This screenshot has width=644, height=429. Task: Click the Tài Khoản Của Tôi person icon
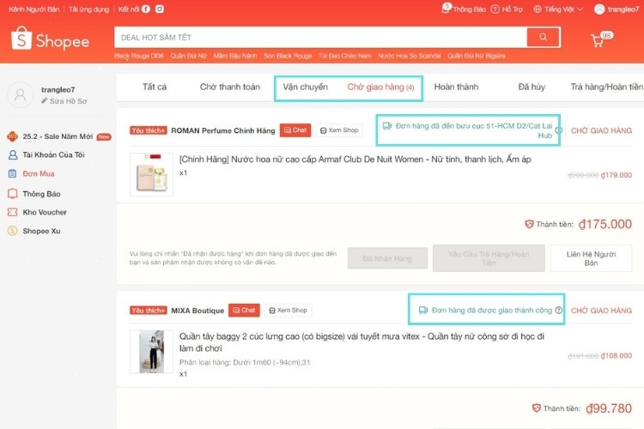click(x=13, y=154)
